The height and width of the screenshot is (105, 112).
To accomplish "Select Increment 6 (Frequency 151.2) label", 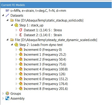I will click(x=46, y=79).
